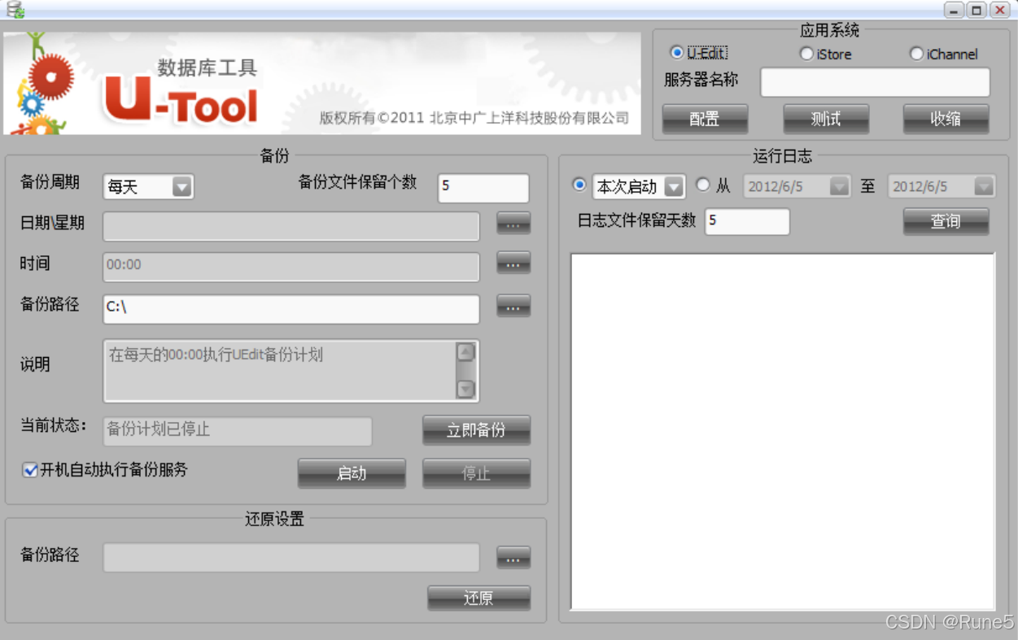The image size is (1018, 640).
Task: Click the U-Tool gear logo banner
Action: 322,83
